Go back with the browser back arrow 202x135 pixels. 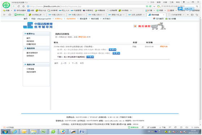(14, 6)
